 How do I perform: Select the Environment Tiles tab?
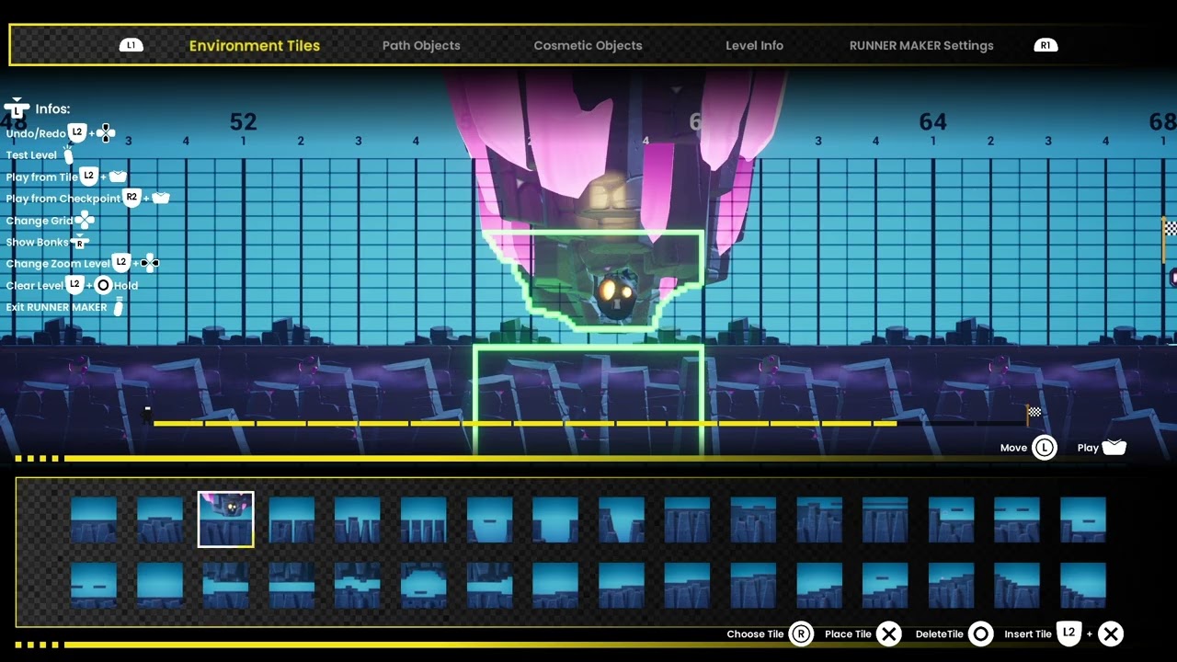coord(255,45)
